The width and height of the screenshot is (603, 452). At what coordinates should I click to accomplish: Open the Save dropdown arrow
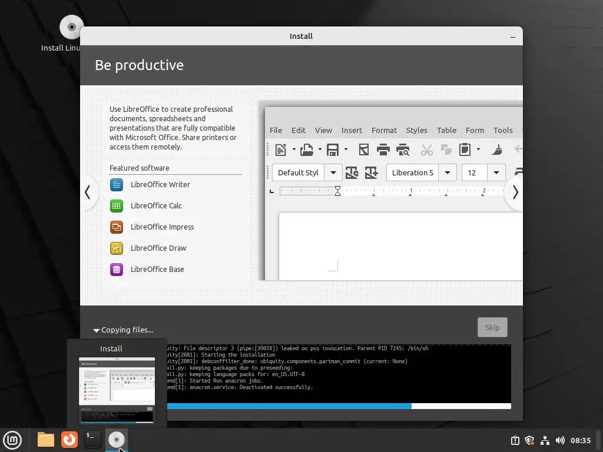click(x=346, y=149)
